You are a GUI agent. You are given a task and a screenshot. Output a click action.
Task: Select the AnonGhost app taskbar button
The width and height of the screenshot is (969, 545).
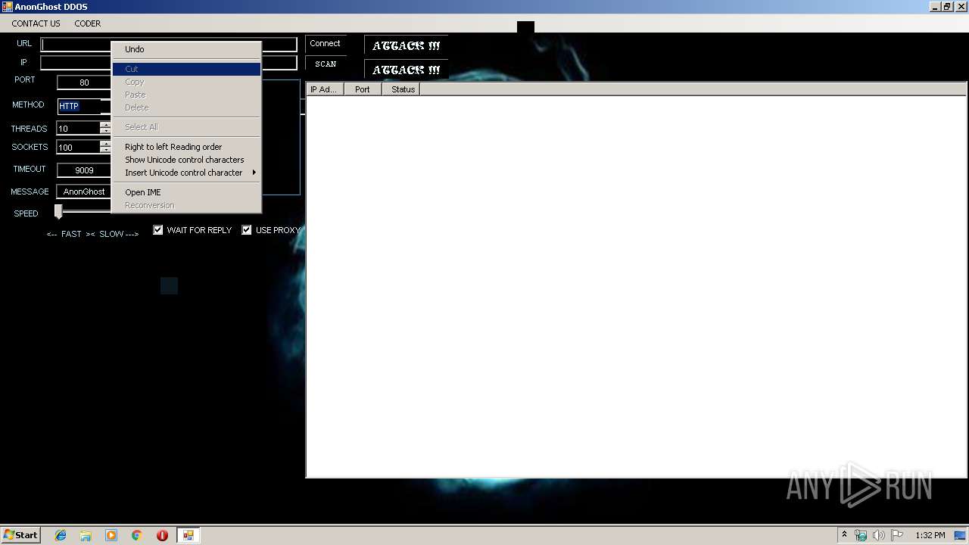[x=188, y=535]
